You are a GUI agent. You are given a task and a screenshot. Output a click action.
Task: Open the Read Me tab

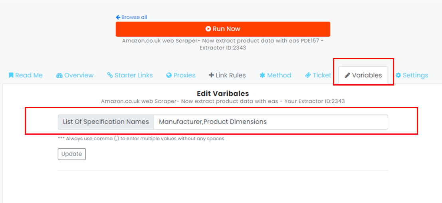coord(26,75)
